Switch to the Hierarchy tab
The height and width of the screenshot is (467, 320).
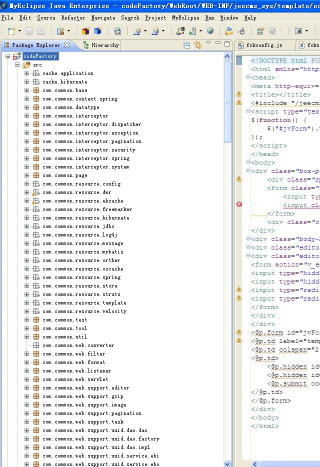pyautogui.click(x=101, y=45)
